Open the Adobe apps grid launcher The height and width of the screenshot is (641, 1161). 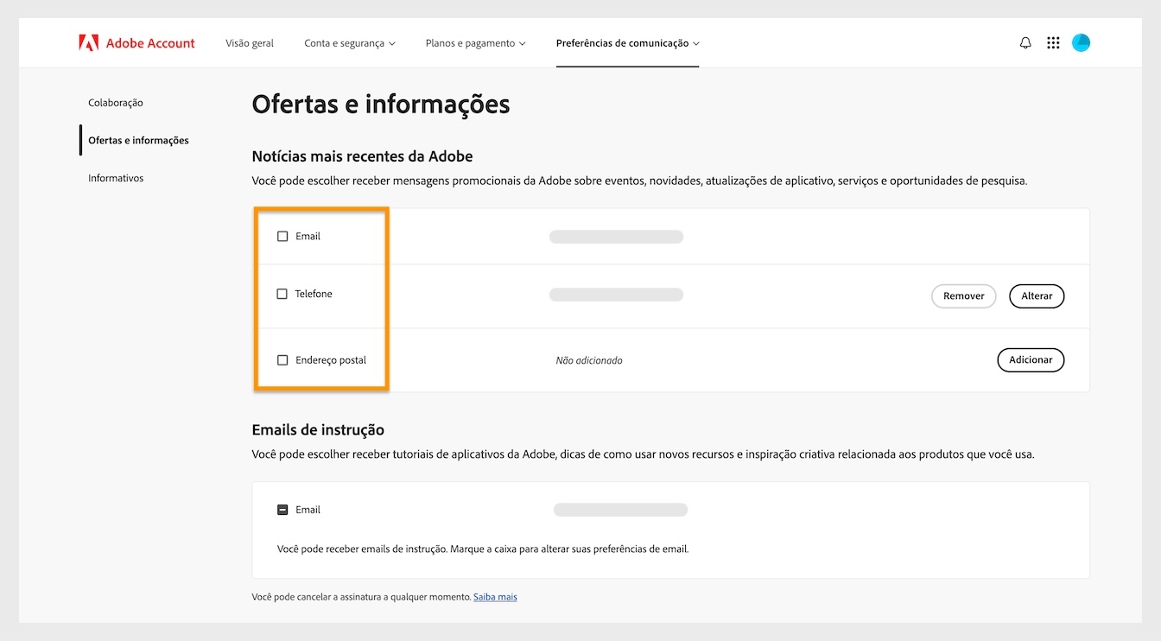(1053, 41)
